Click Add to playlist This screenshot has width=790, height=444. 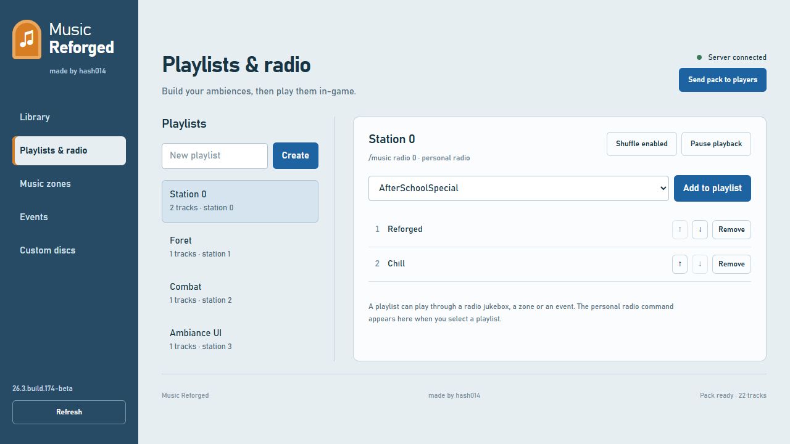coord(712,188)
